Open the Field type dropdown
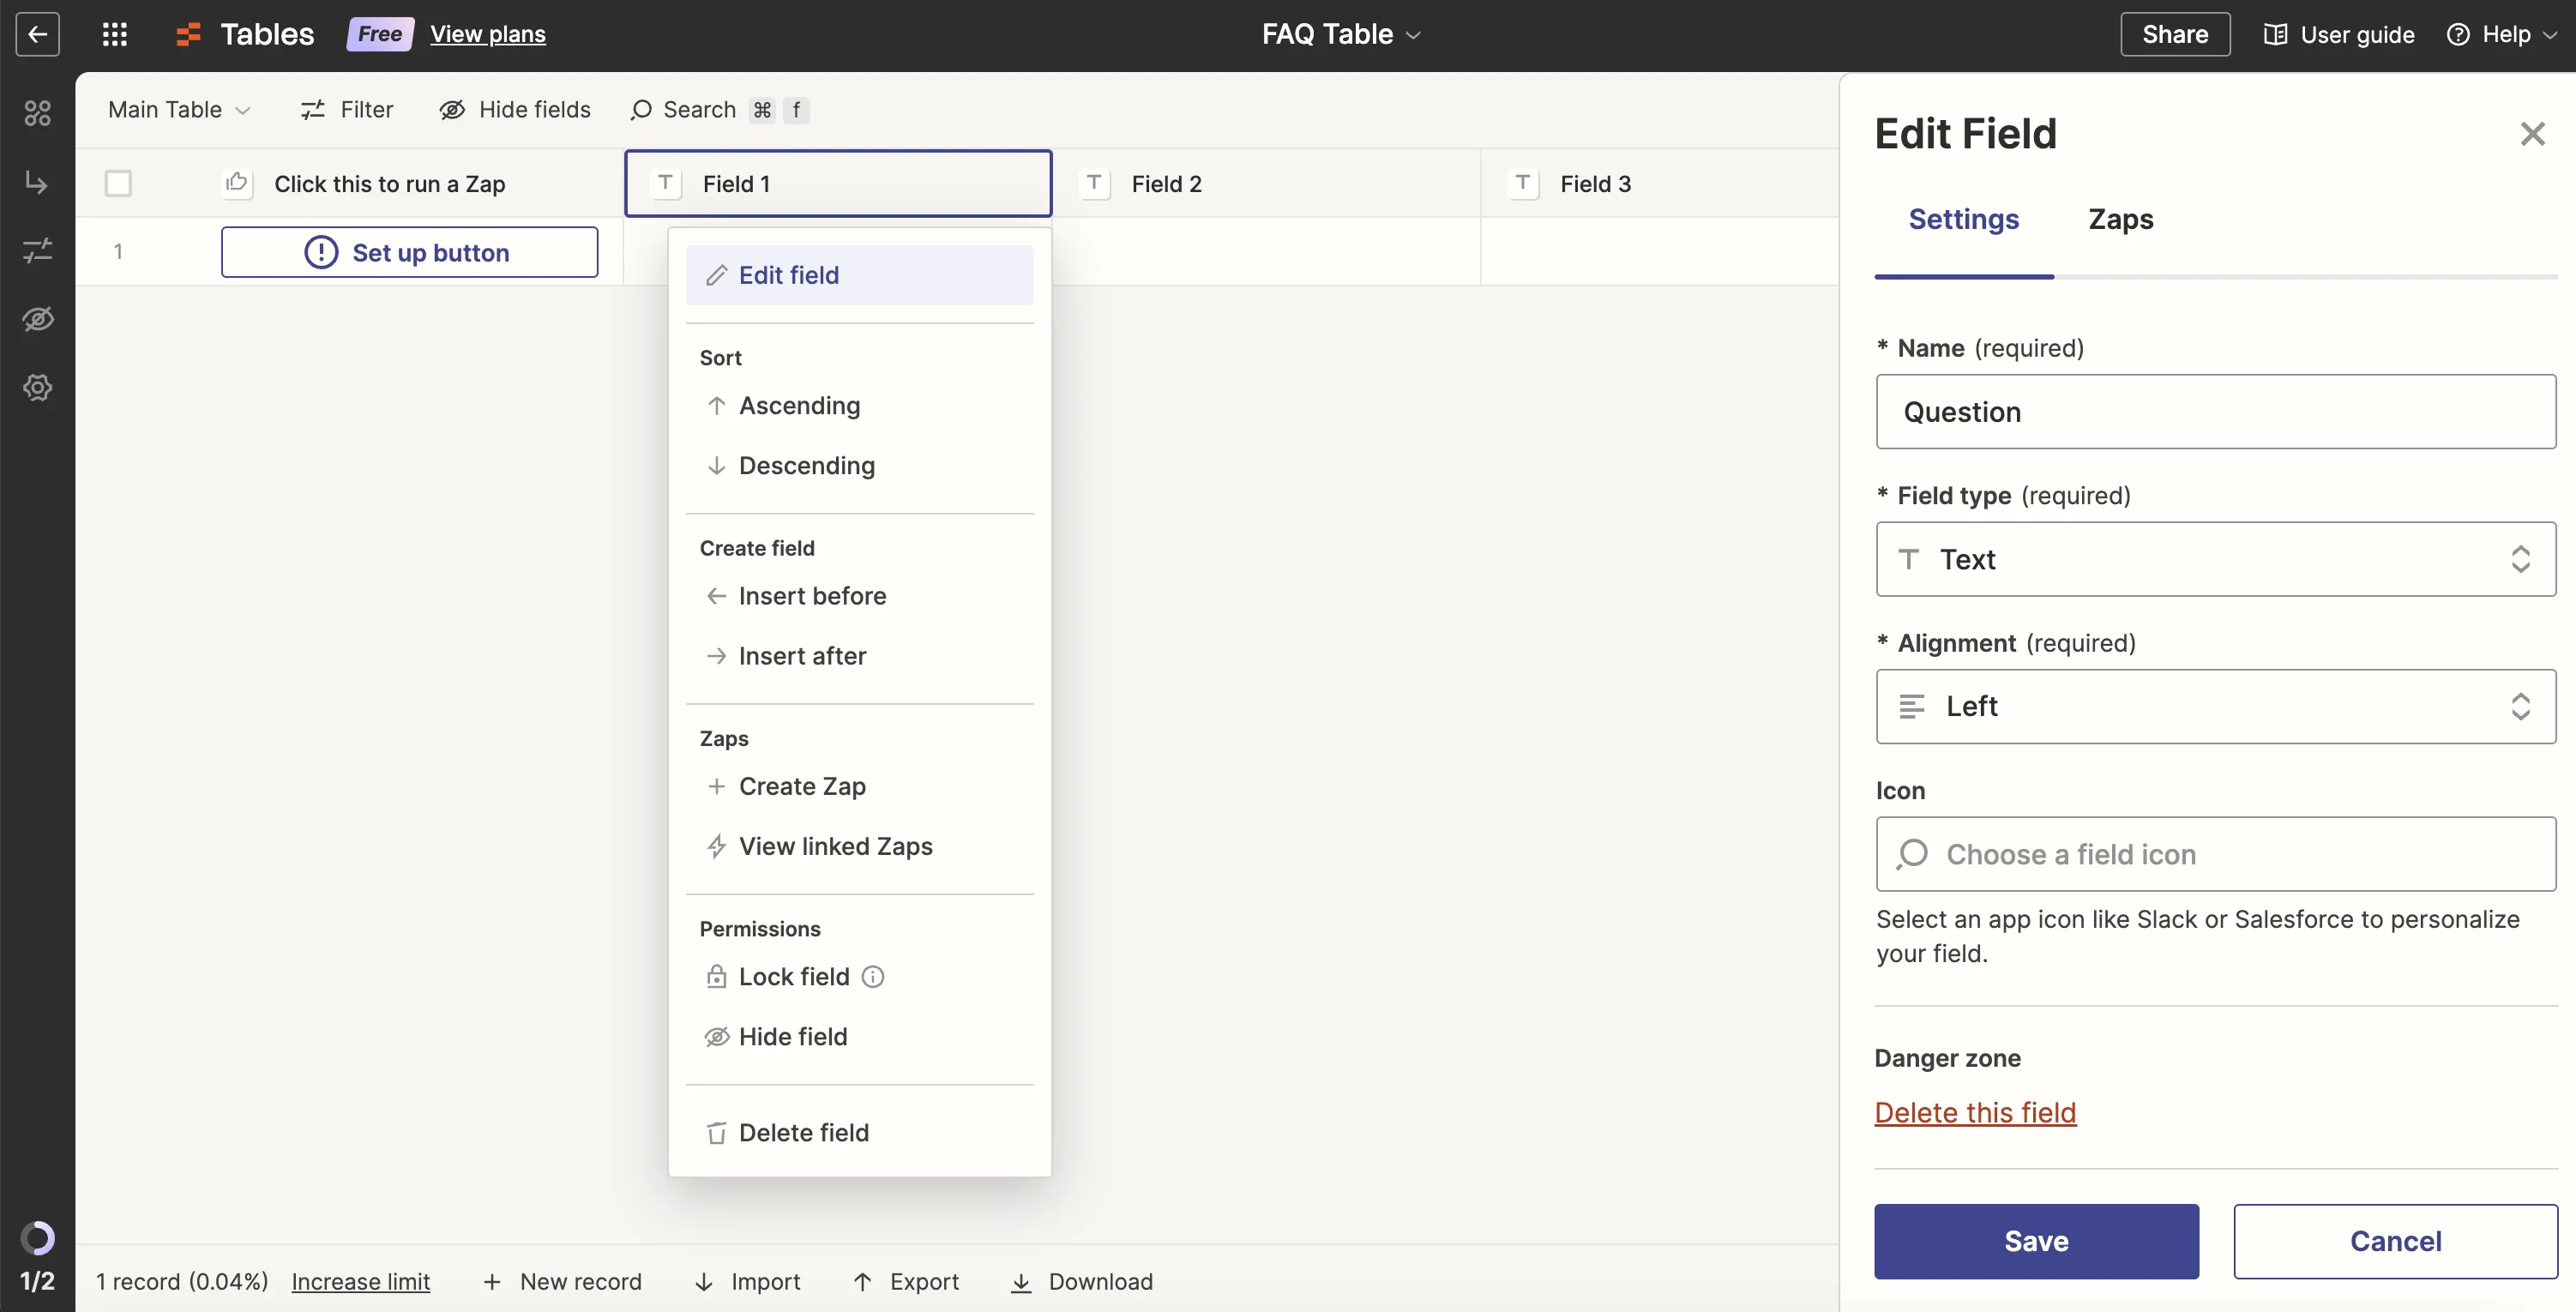Image resolution: width=2576 pixels, height=1312 pixels. pyautogui.click(x=2215, y=559)
